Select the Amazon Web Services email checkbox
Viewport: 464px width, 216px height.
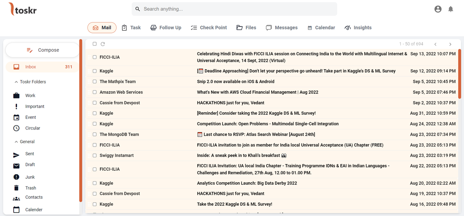coord(95,92)
